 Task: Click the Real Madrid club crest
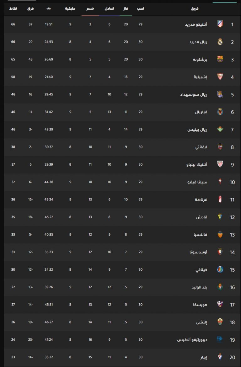pos(220,42)
